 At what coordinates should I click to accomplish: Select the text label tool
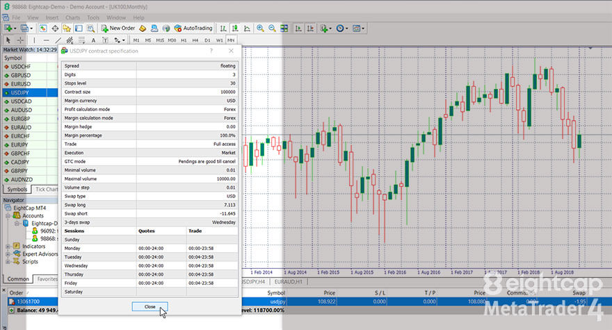click(106, 40)
